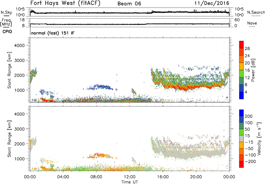
Task: Click the '12:00' time axis tick label
Action: [130, 177]
